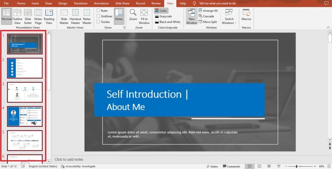Check the Guides option
The image size is (332, 169).
(x=98, y=22)
